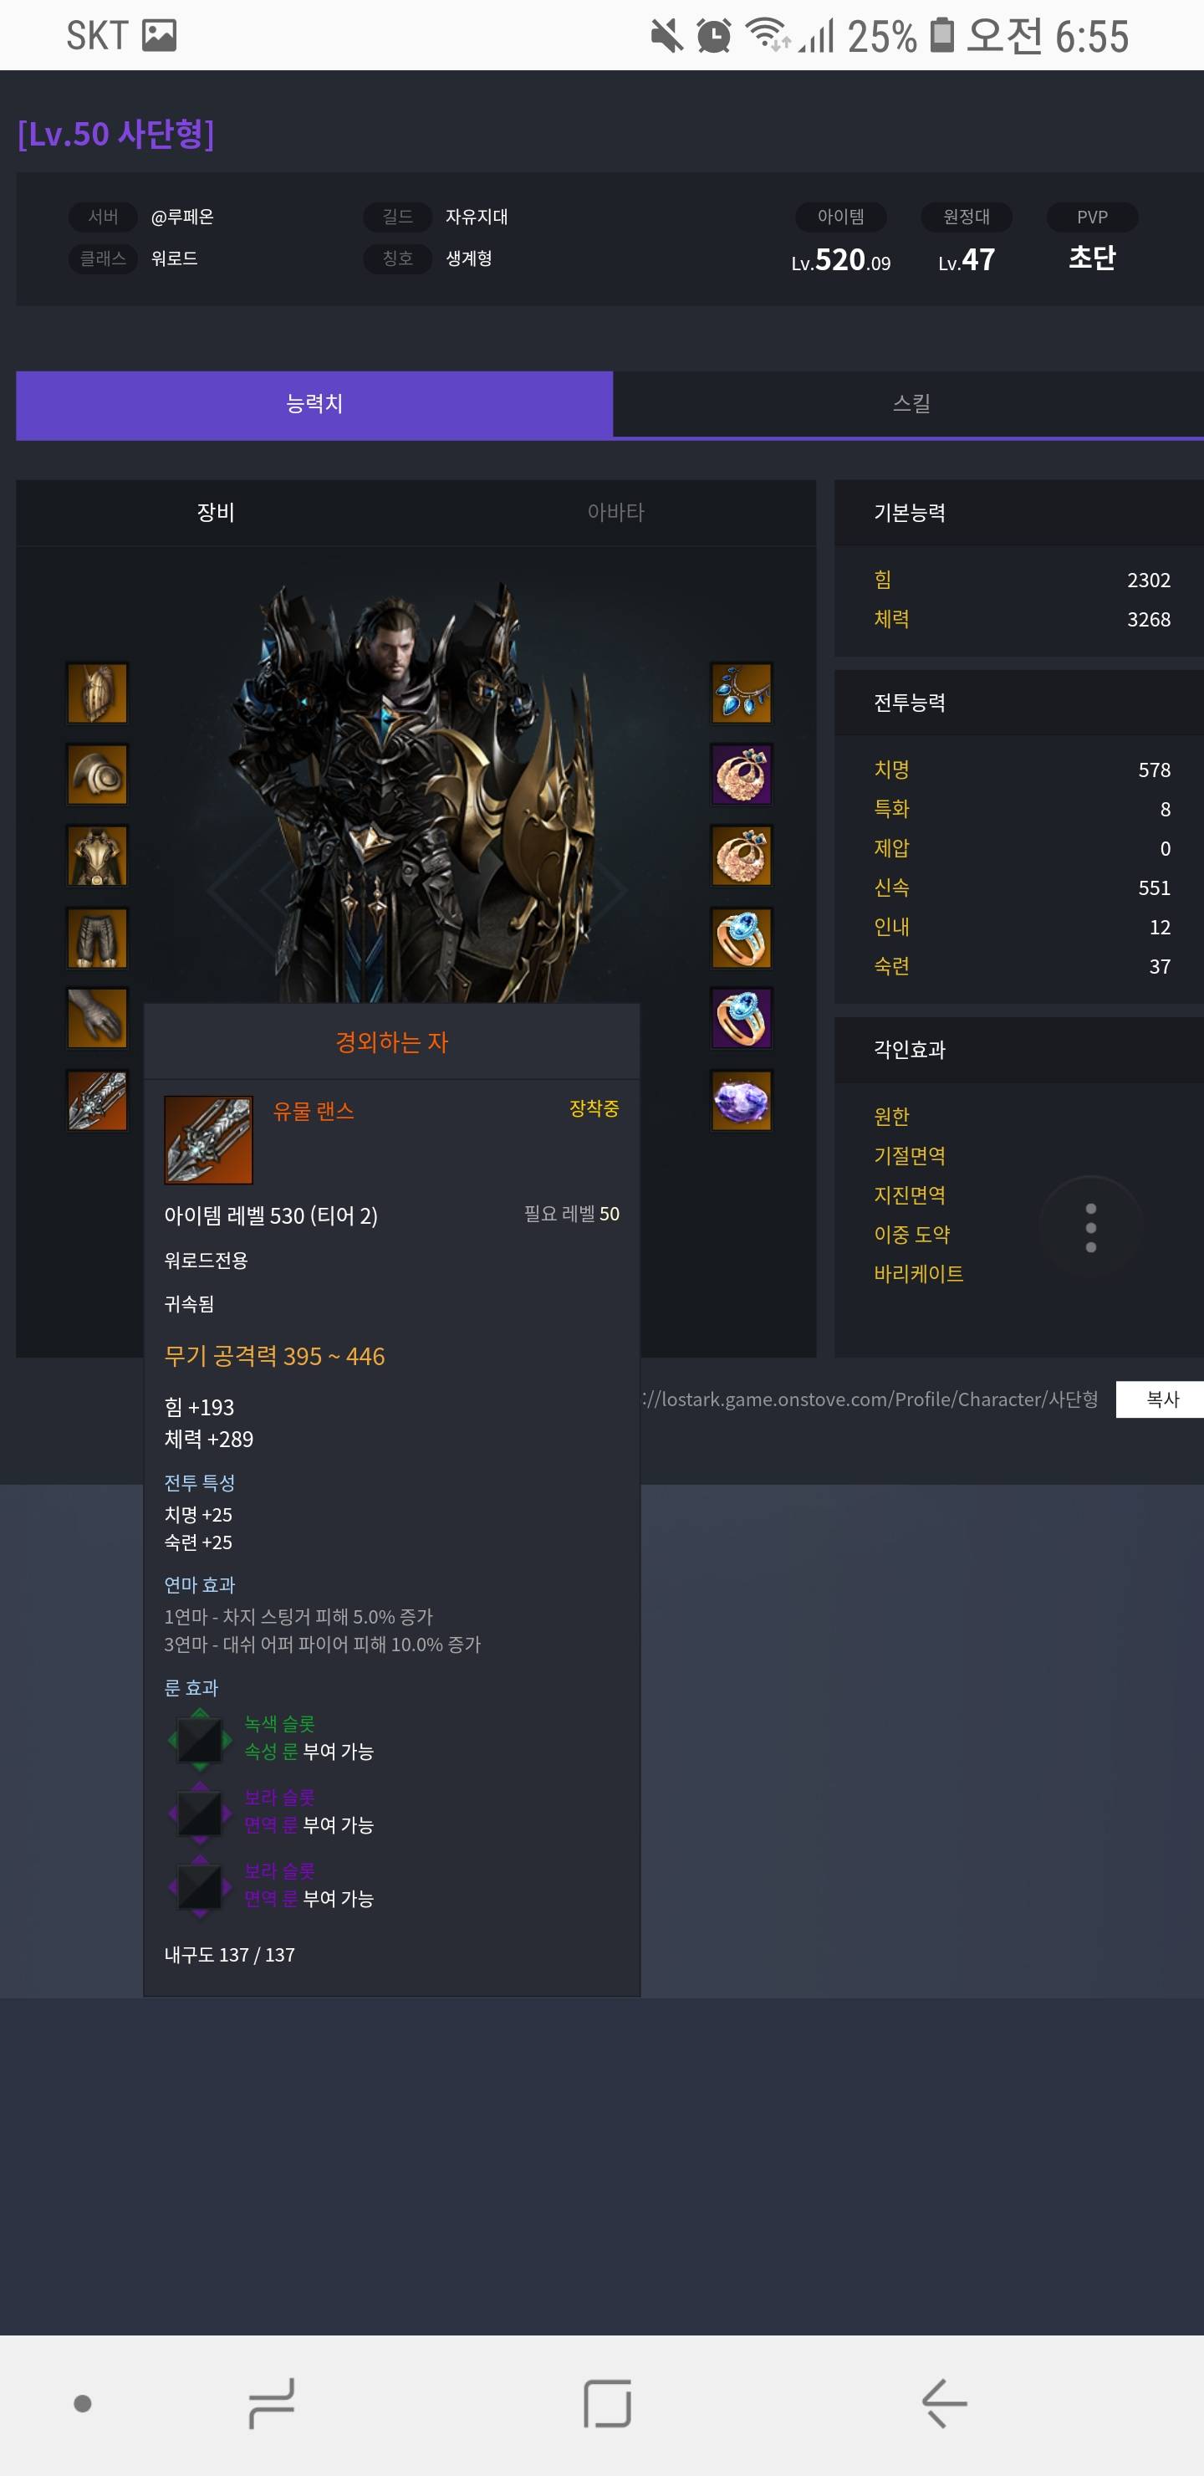Select the helmet equipment slot icon
The width and height of the screenshot is (1204, 2476).
point(97,693)
